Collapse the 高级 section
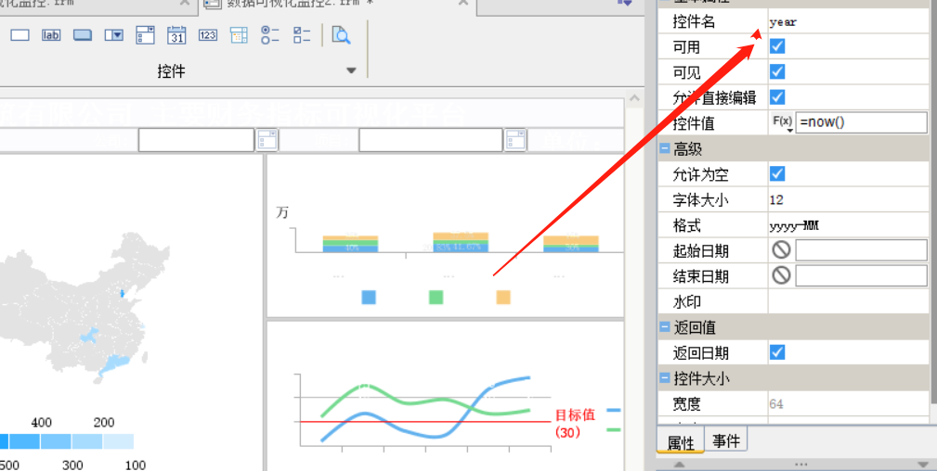Viewport: 937px width, 471px height. pos(665,148)
